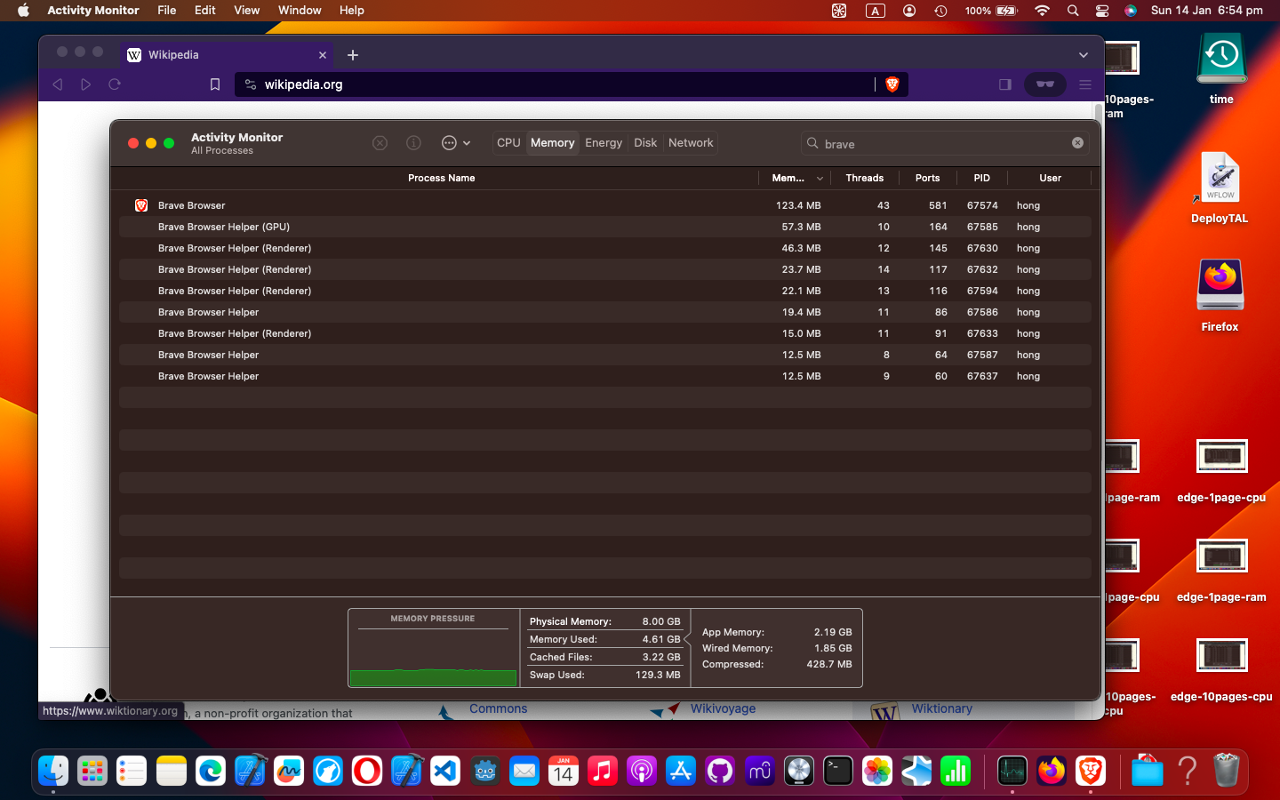Expand the ellipsis action dropdown
1280x800 pixels.
(x=456, y=143)
